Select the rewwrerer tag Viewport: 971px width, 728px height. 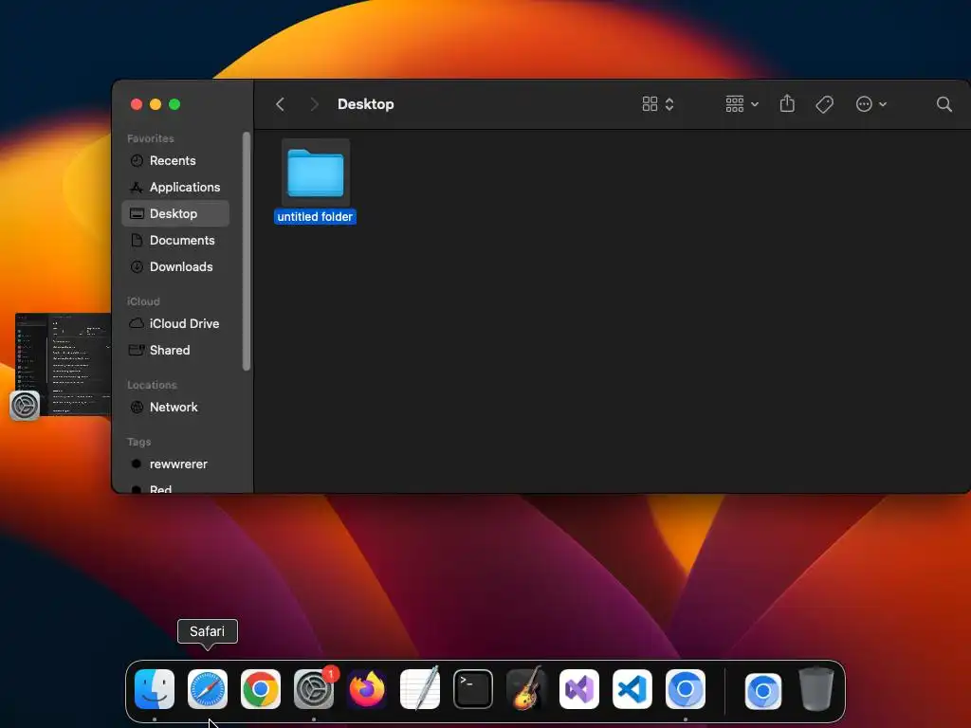coord(175,464)
